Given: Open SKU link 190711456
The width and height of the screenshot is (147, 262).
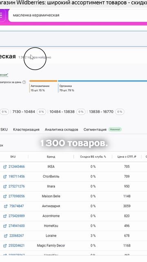Looking at the screenshot, I should pyautogui.click(x=16, y=176).
